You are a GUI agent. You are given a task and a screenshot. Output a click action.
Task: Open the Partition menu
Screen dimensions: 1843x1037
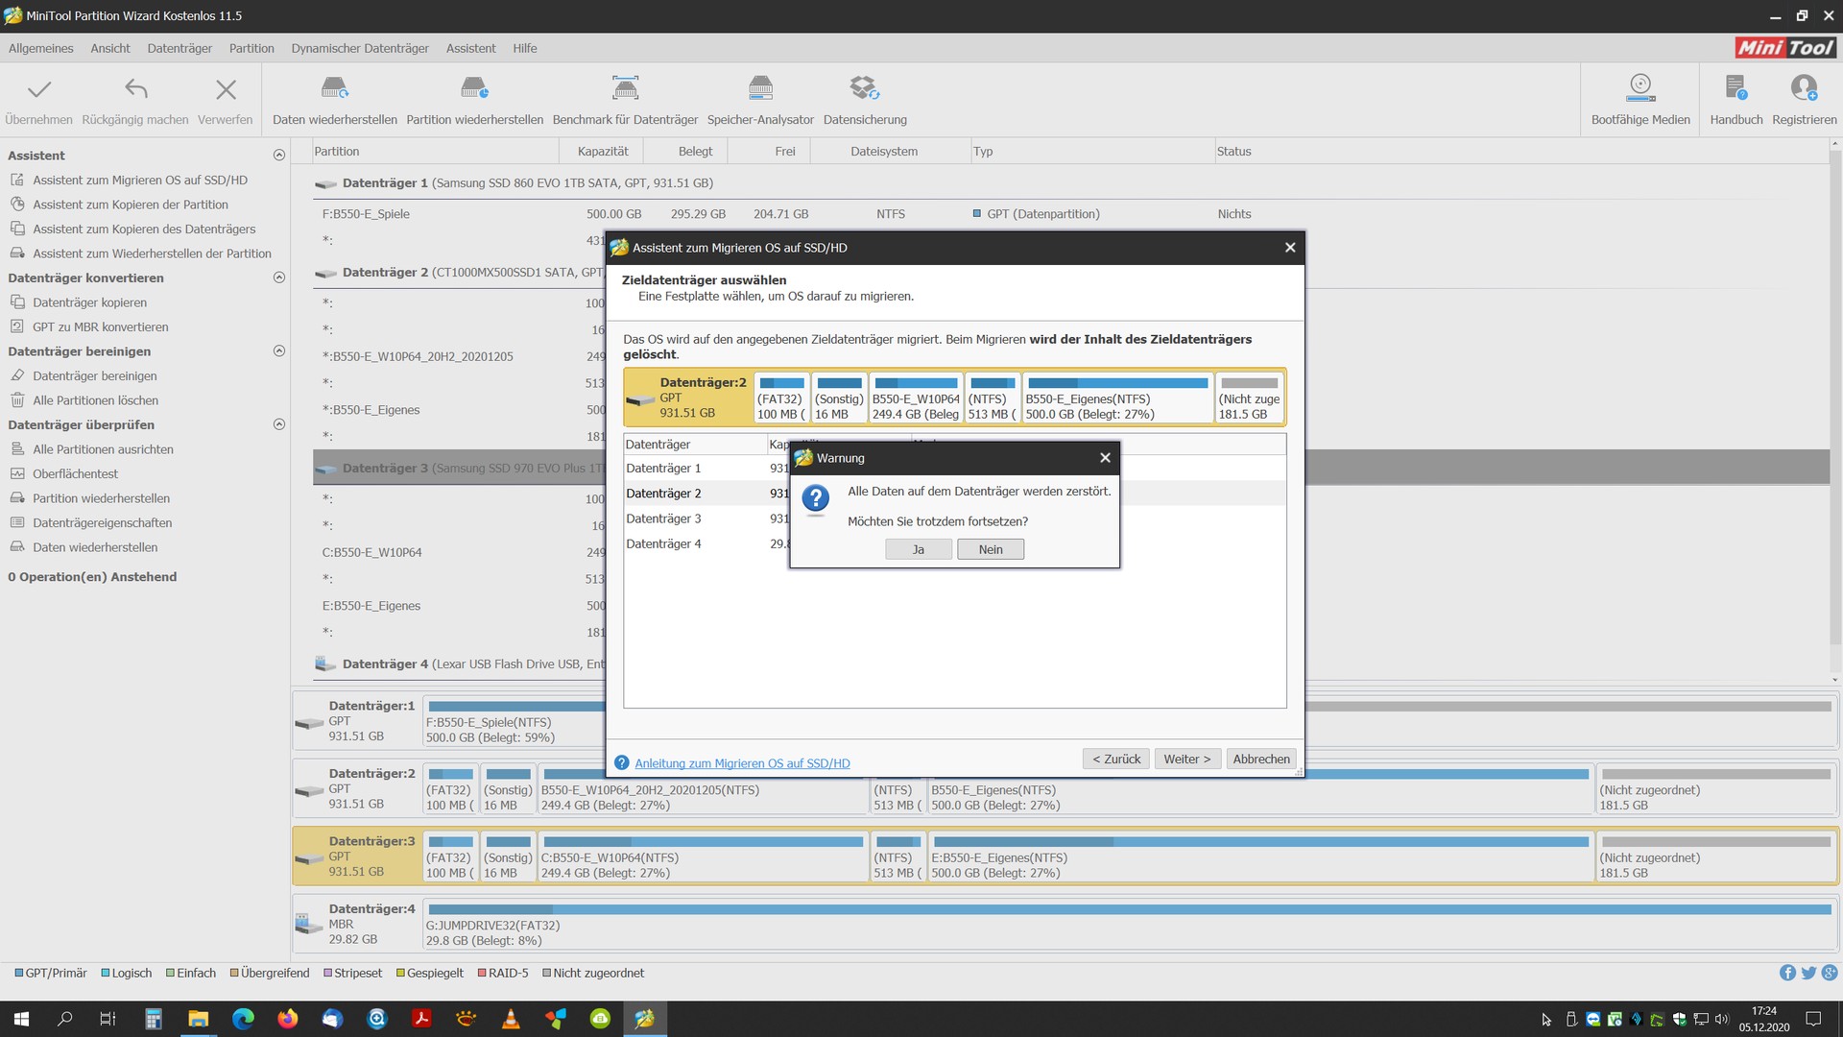coord(251,48)
